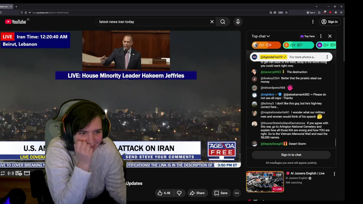This screenshot has height=204, width=363.
Task: Click chat username @inspirationalartist61
Action: [275, 112]
